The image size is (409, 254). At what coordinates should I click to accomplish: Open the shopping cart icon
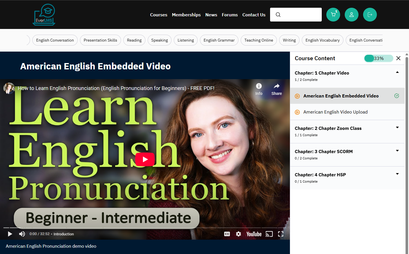(x=333, y=15)
